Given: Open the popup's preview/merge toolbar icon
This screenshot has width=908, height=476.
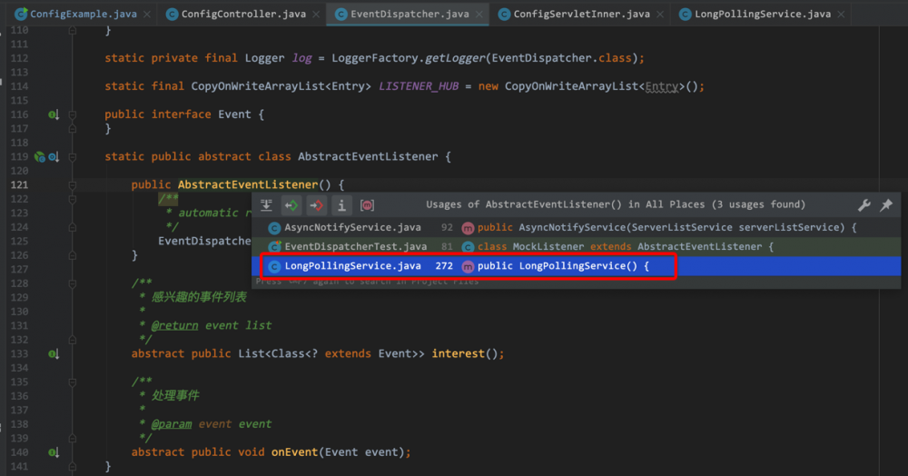Looking at the screenshot, I should (266, 205).
